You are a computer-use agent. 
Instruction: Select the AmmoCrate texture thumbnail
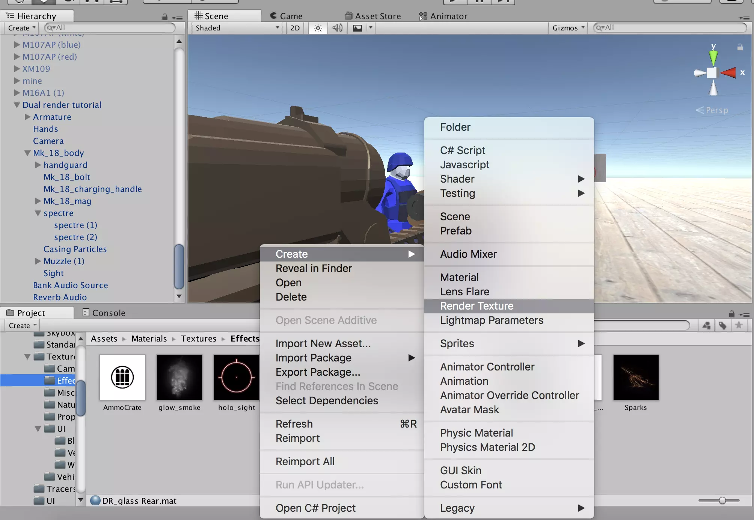click(122, 377)
